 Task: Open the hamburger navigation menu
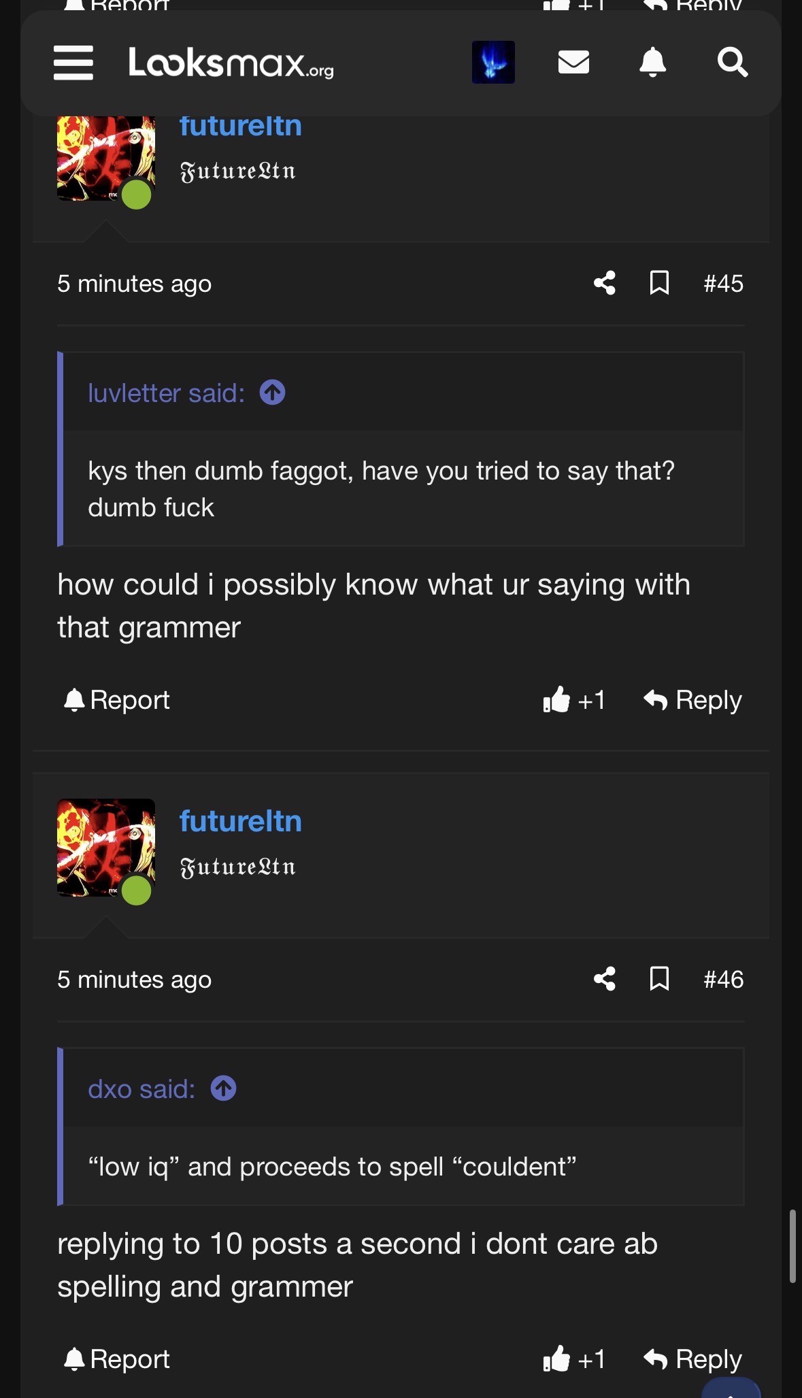tap(73, 63)
